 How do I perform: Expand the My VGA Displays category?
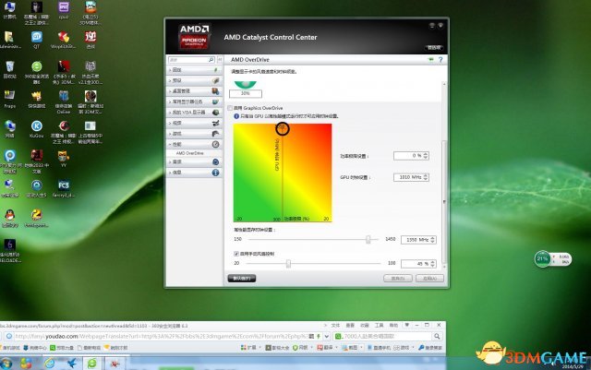click(x=194, y=113)
